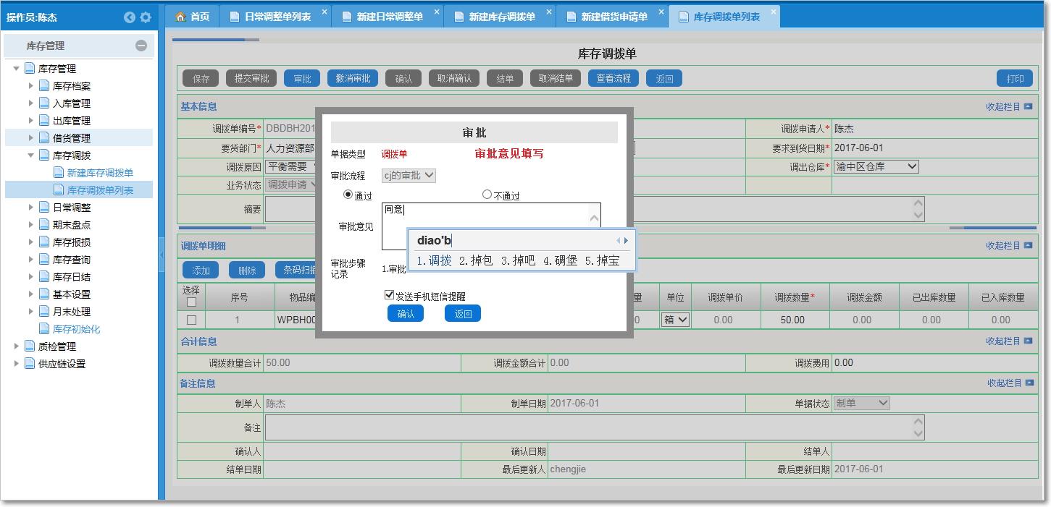Click 确认 button in approval dialog
Screen dimensions: 1051x507
pyautogui.click(x=406, y=314)
